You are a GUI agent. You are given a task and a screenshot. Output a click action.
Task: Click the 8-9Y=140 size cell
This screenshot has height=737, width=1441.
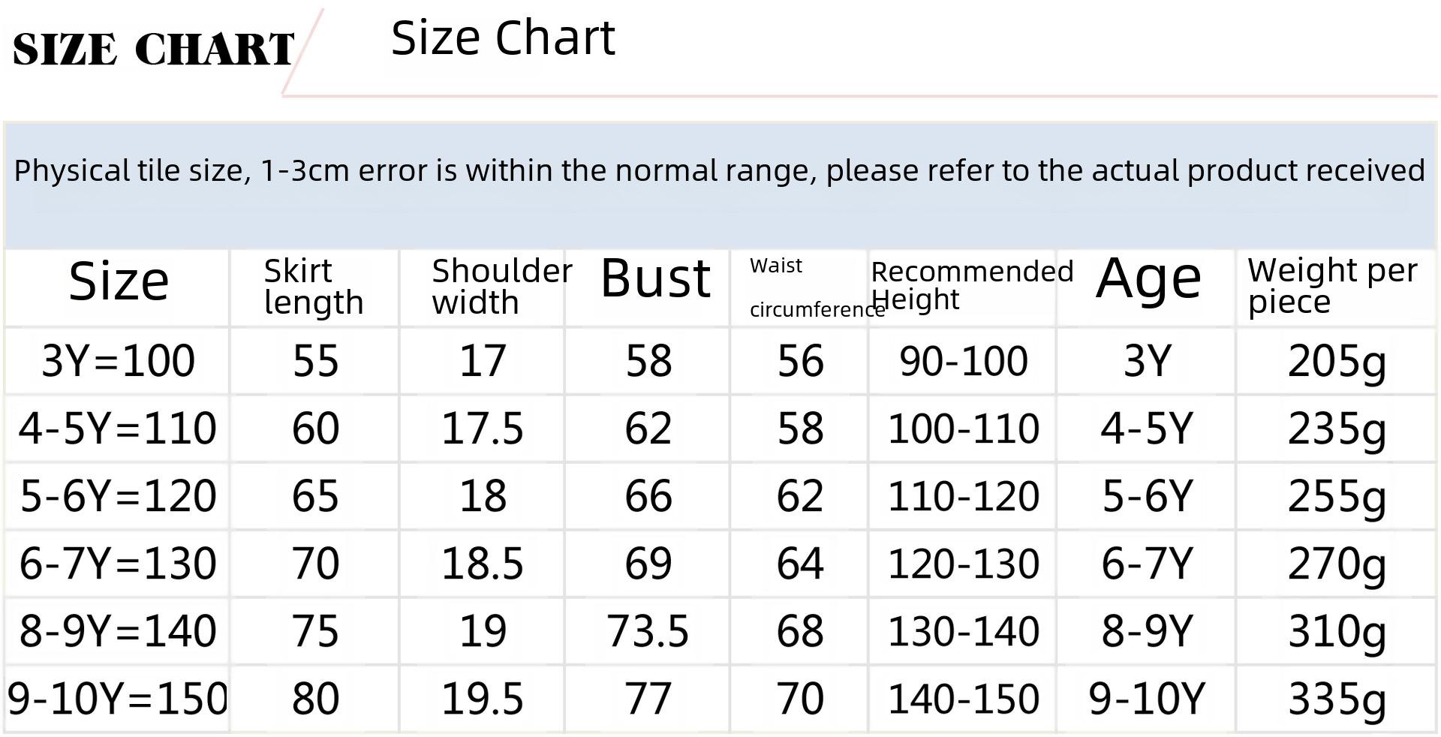(118, 631)
